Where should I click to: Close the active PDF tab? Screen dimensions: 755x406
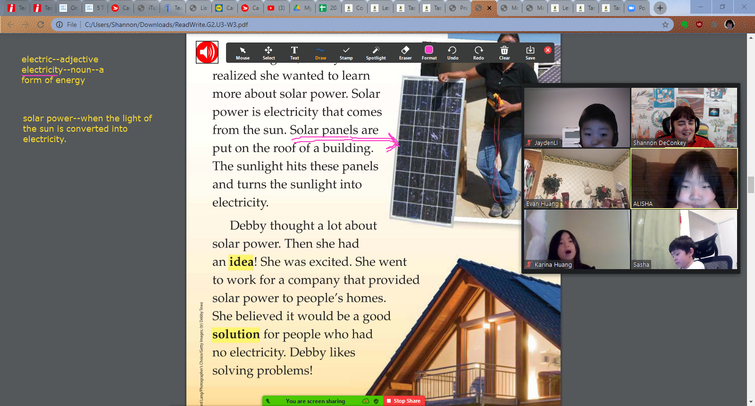click(x=489, y=8)
